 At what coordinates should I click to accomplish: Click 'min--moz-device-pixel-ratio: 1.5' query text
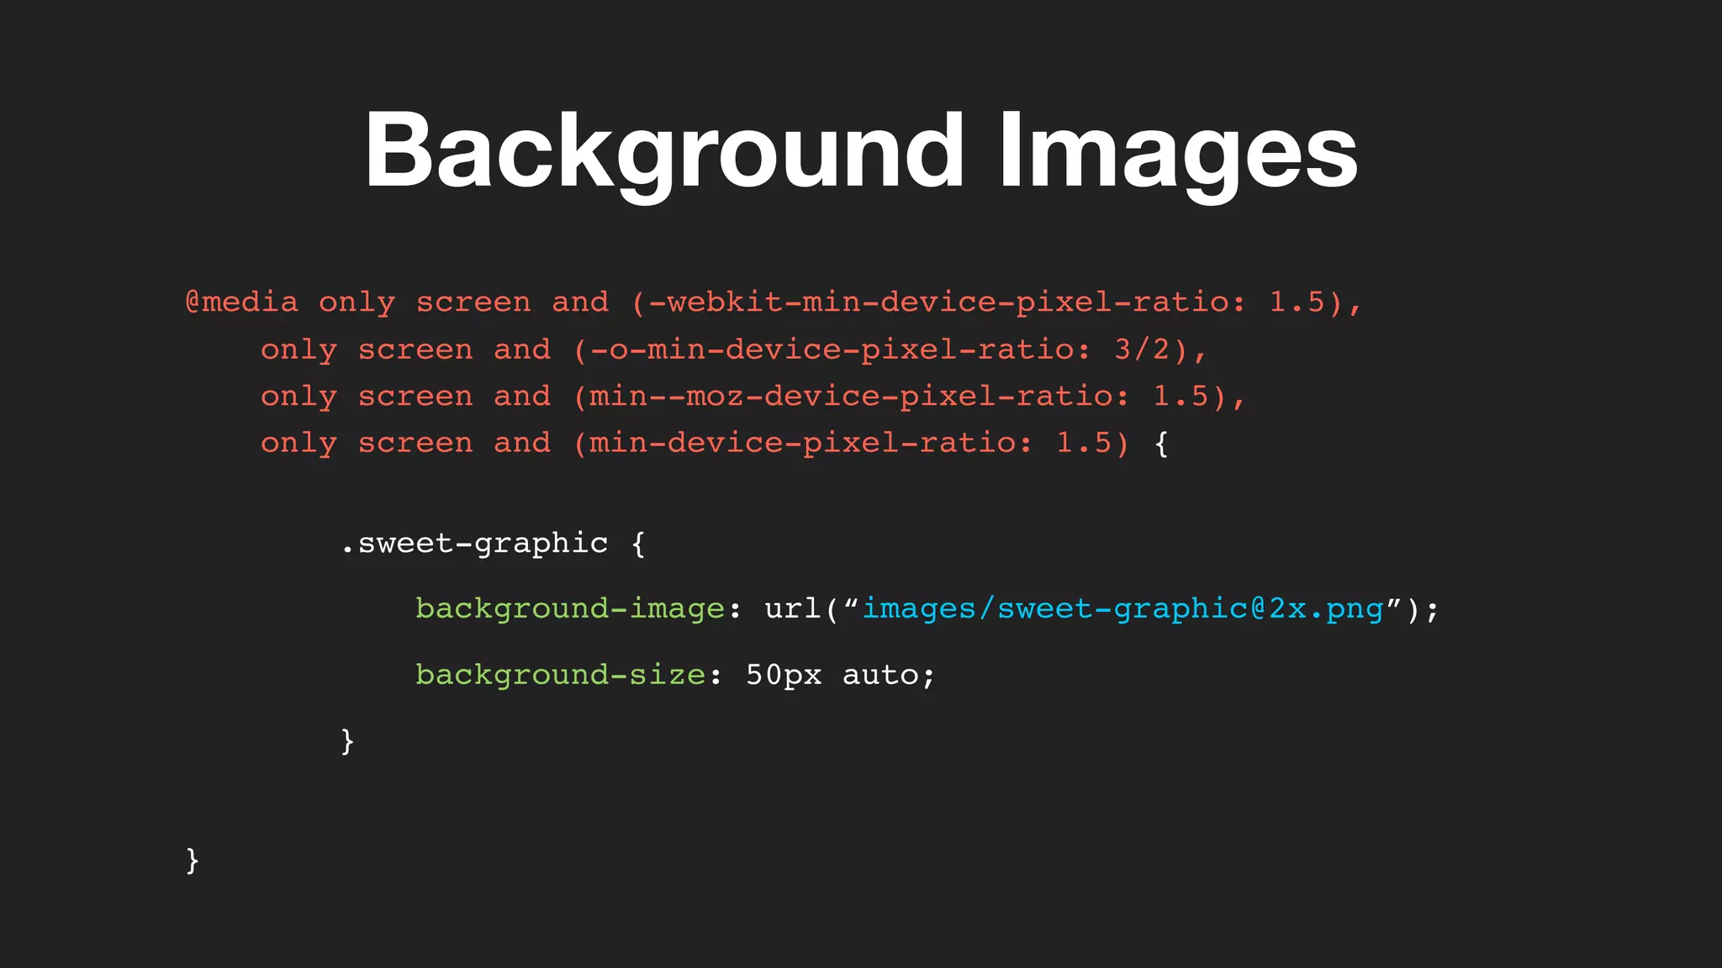(900, 396)
